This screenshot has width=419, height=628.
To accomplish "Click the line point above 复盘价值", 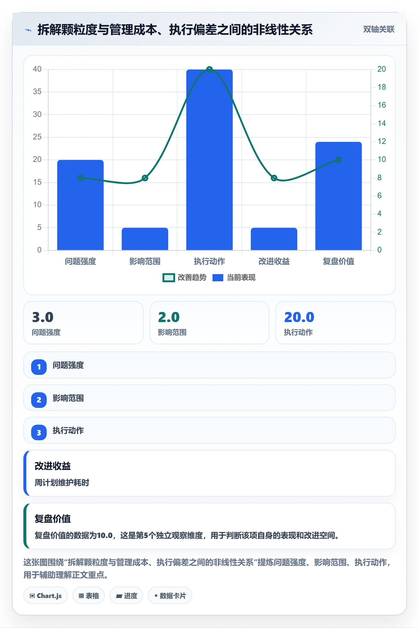I will tap(338, 160).
